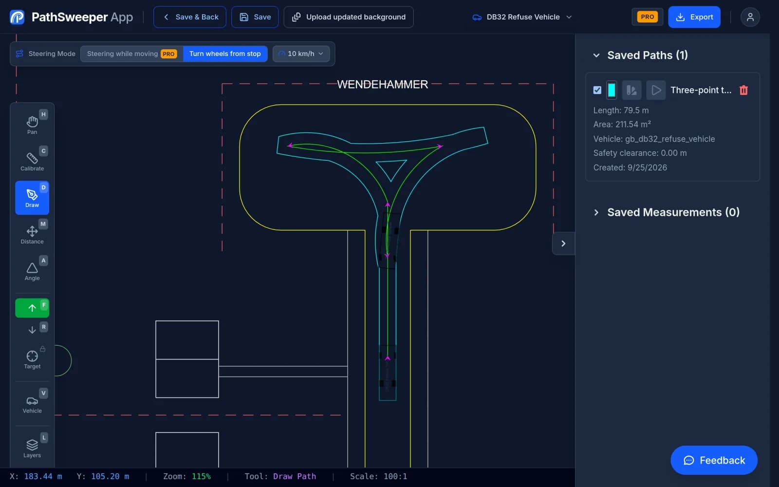Click the Zoom 115% status value
This screenshot has height=487, width=779.
[x=187, y=476]
